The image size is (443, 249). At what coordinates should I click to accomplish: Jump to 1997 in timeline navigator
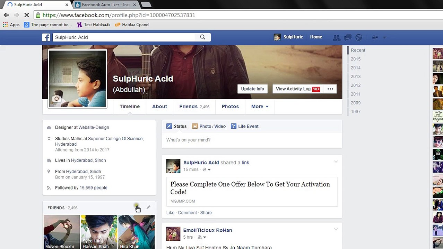(356, 112)
